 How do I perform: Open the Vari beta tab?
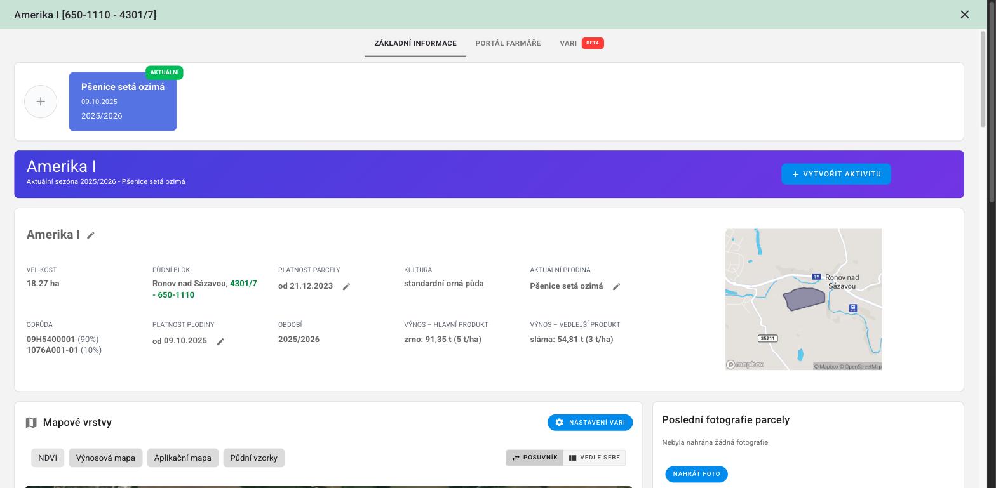tap(582, 43)
